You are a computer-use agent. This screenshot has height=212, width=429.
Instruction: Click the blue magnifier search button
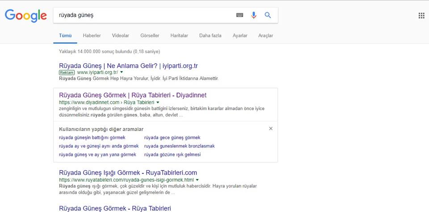tap(268, 15)
